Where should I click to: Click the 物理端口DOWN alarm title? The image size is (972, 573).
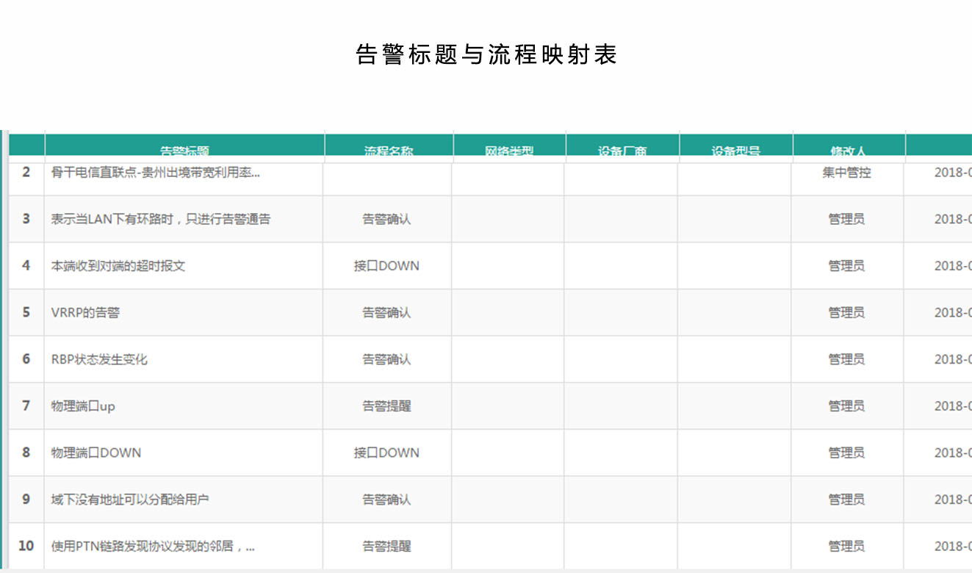(x=96, y=453)
